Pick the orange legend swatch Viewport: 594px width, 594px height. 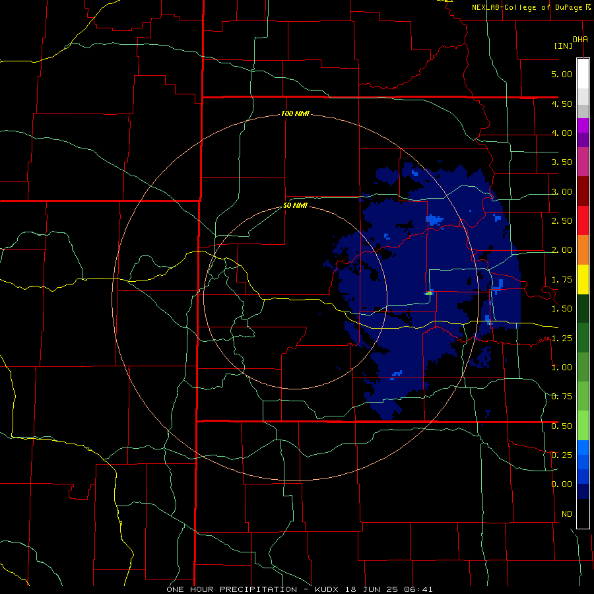(x=583, y=249)
